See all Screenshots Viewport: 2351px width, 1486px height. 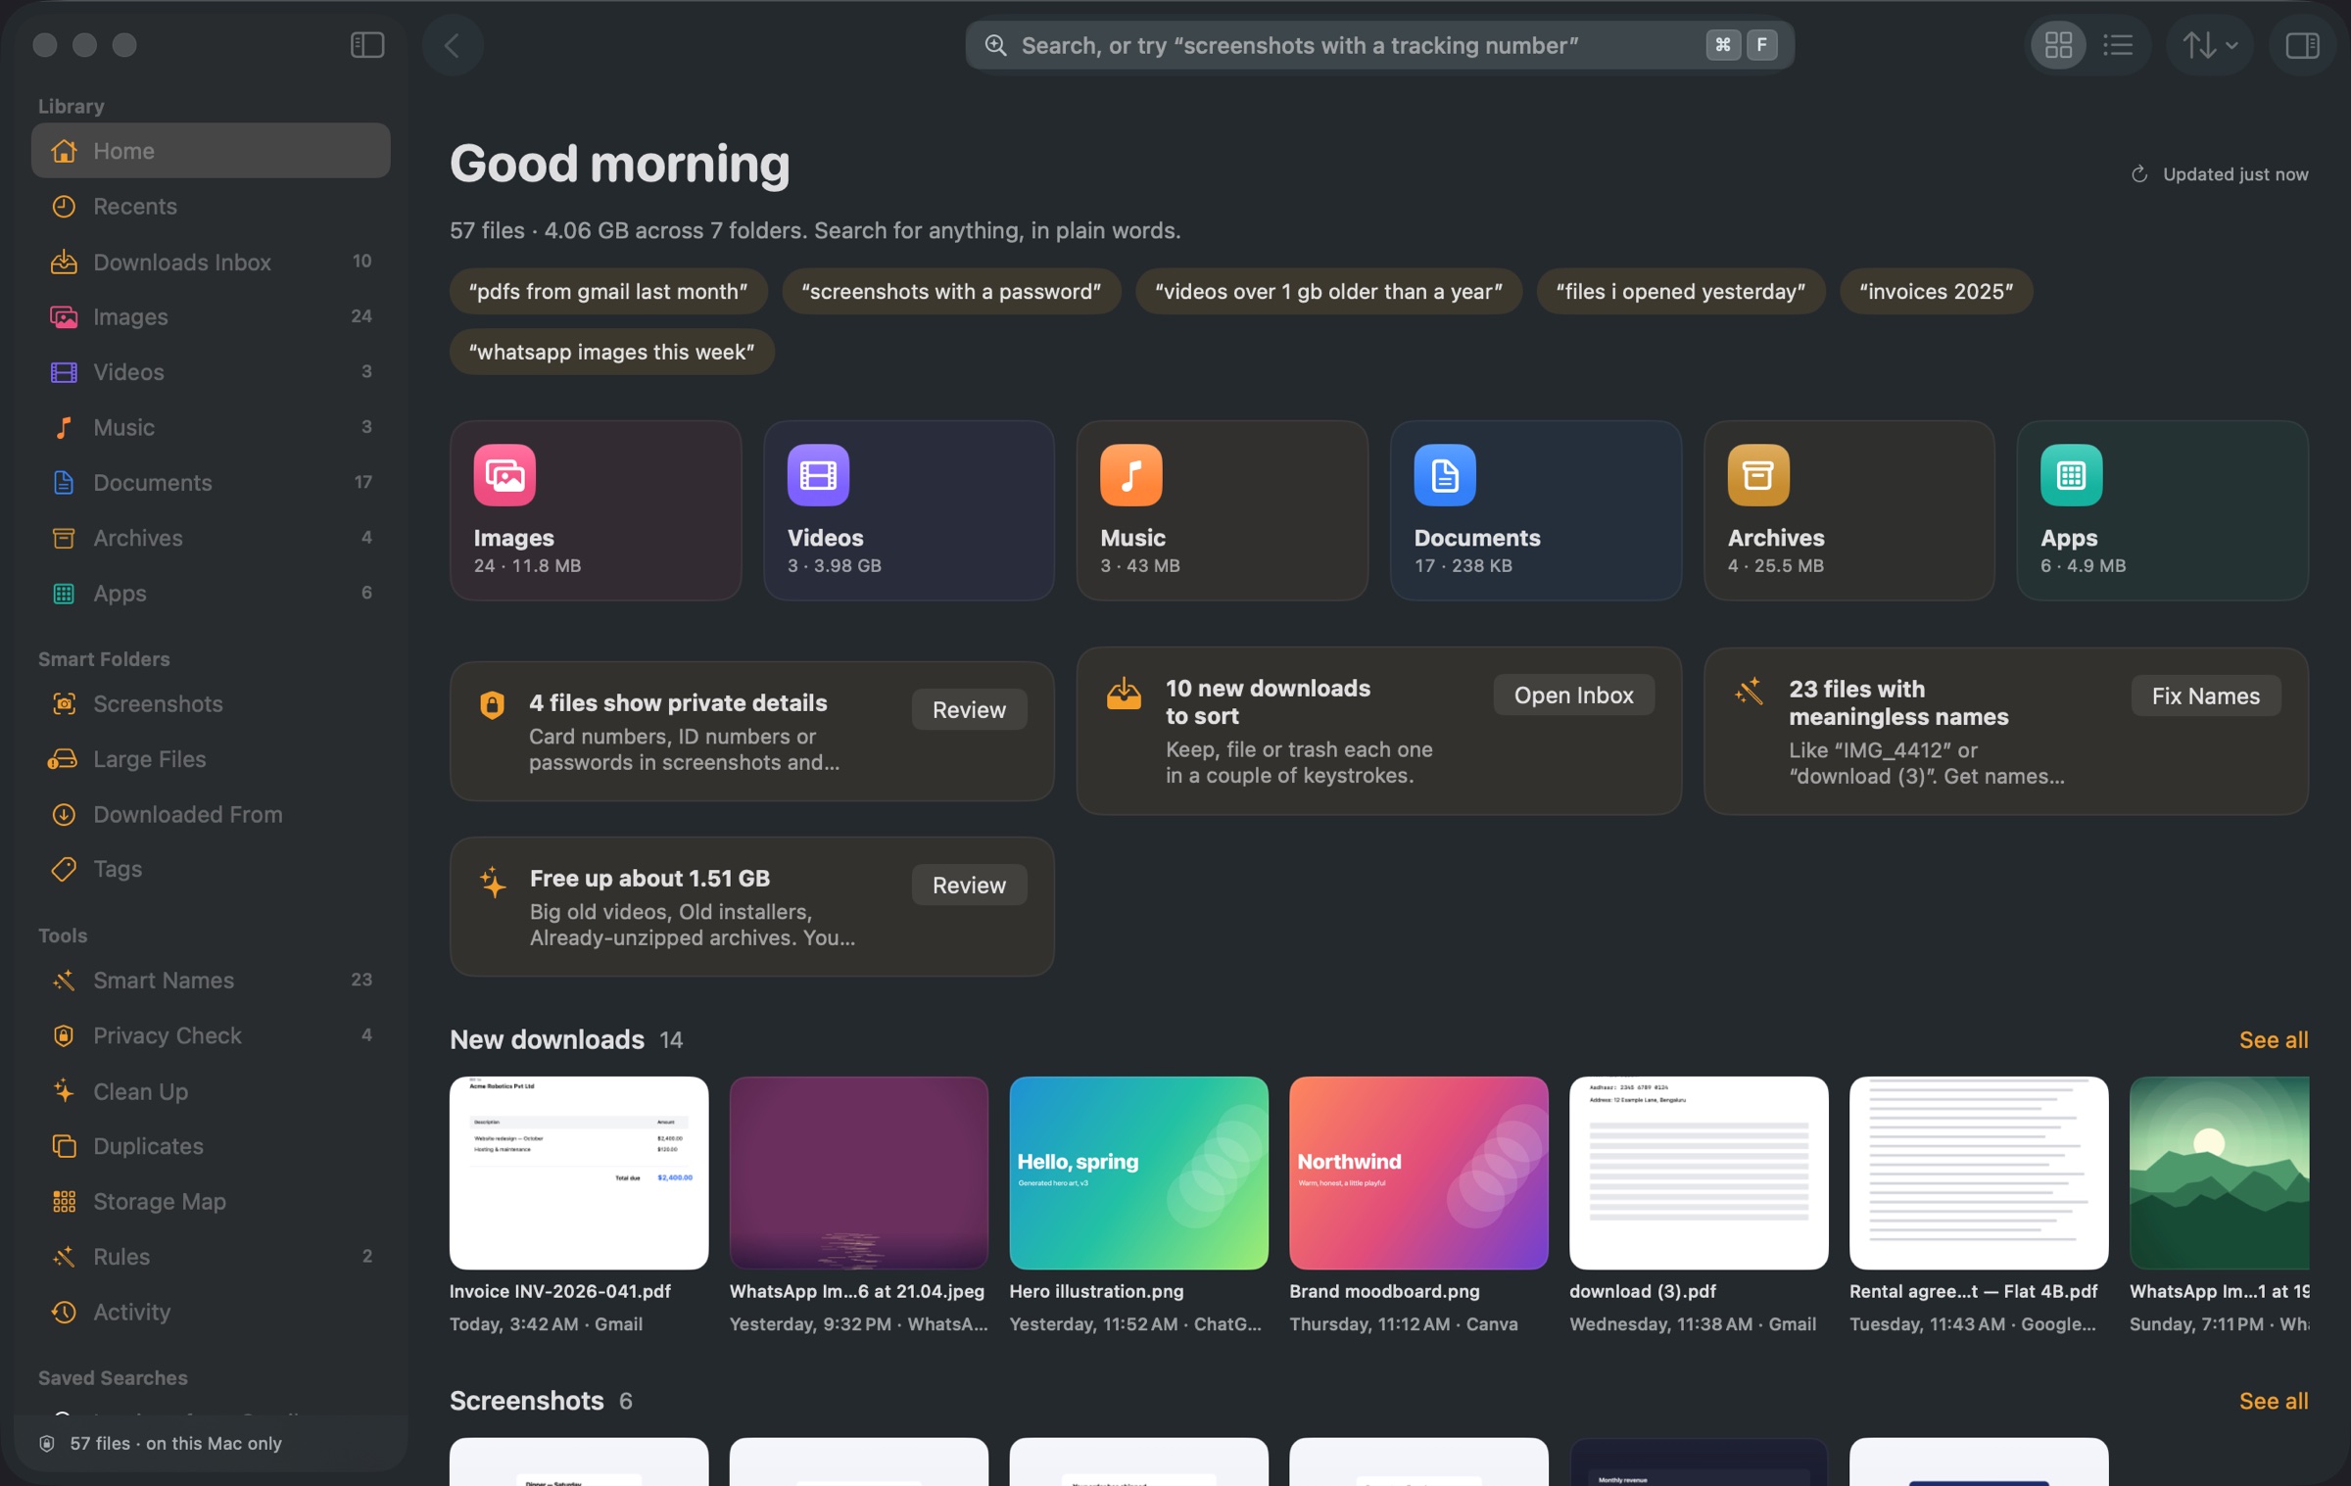pos(2274,1402)
